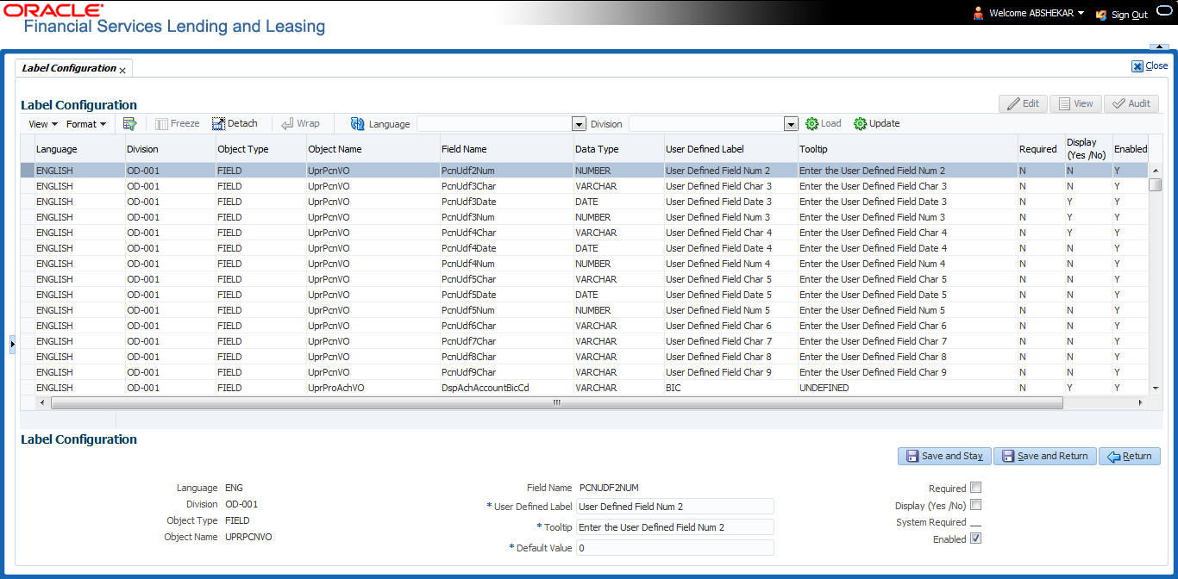Click the Update gear button
This screenshot has width=1178, height=579.
876,124
